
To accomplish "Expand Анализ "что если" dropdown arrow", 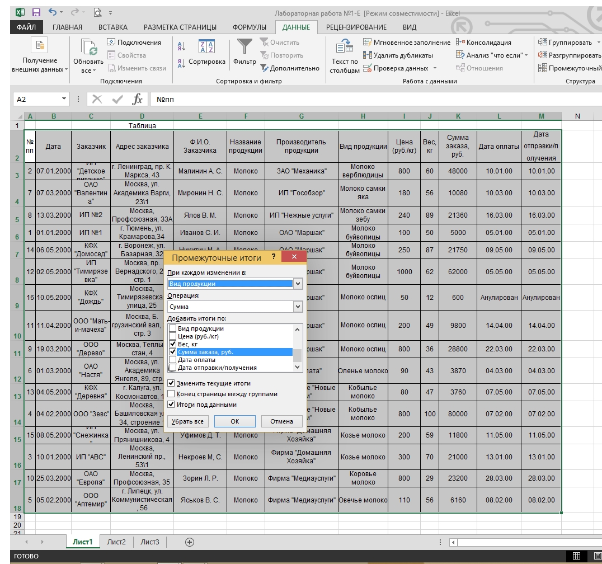I will [x=526, y=55].
